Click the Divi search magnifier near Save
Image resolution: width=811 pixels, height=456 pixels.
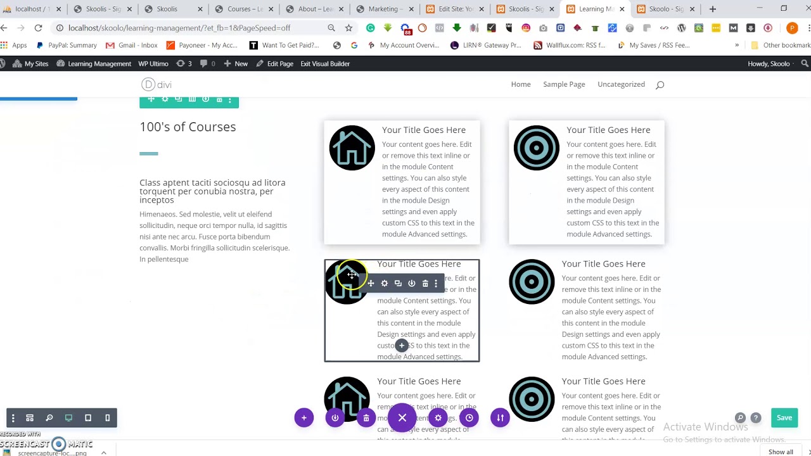pyautogui.click(x=740, y=418)
